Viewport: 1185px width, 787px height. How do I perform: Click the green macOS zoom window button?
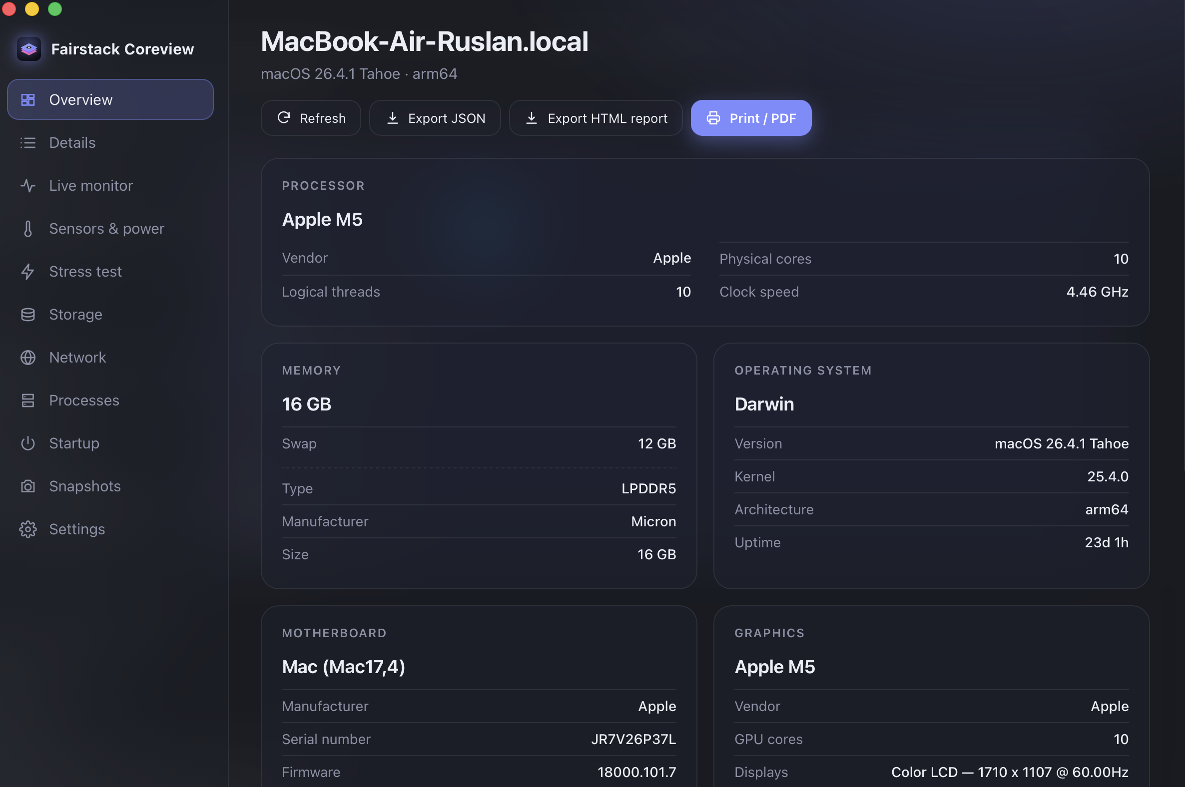[x=55, y=8]
